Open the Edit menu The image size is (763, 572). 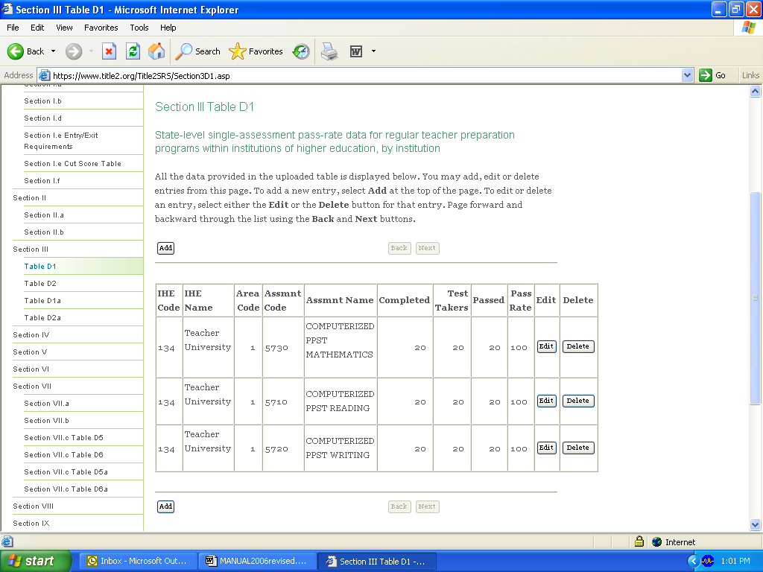pyautogui.click(x=37, y=28)
